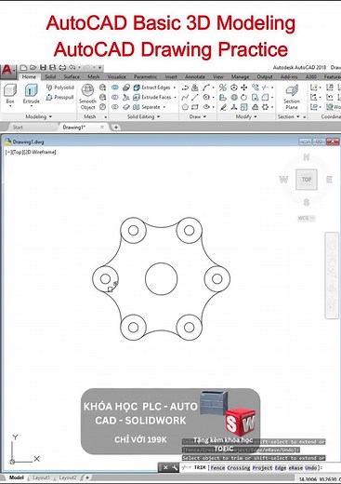Click the 3D Mirror tool in Modify panel
The width and height of the screenshot is (341, 484).
(223, 87)
